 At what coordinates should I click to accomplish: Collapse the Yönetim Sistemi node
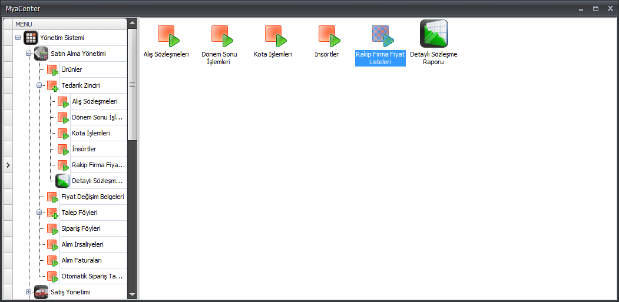(18, 38)
